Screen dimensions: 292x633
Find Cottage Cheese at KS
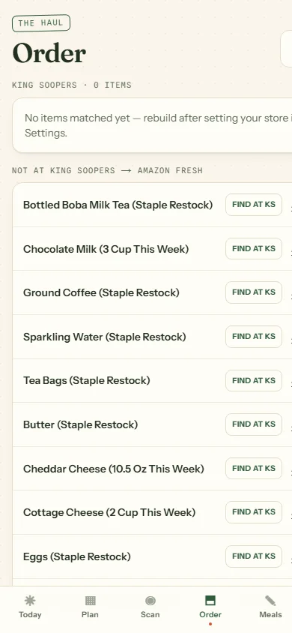coord(254,512)
